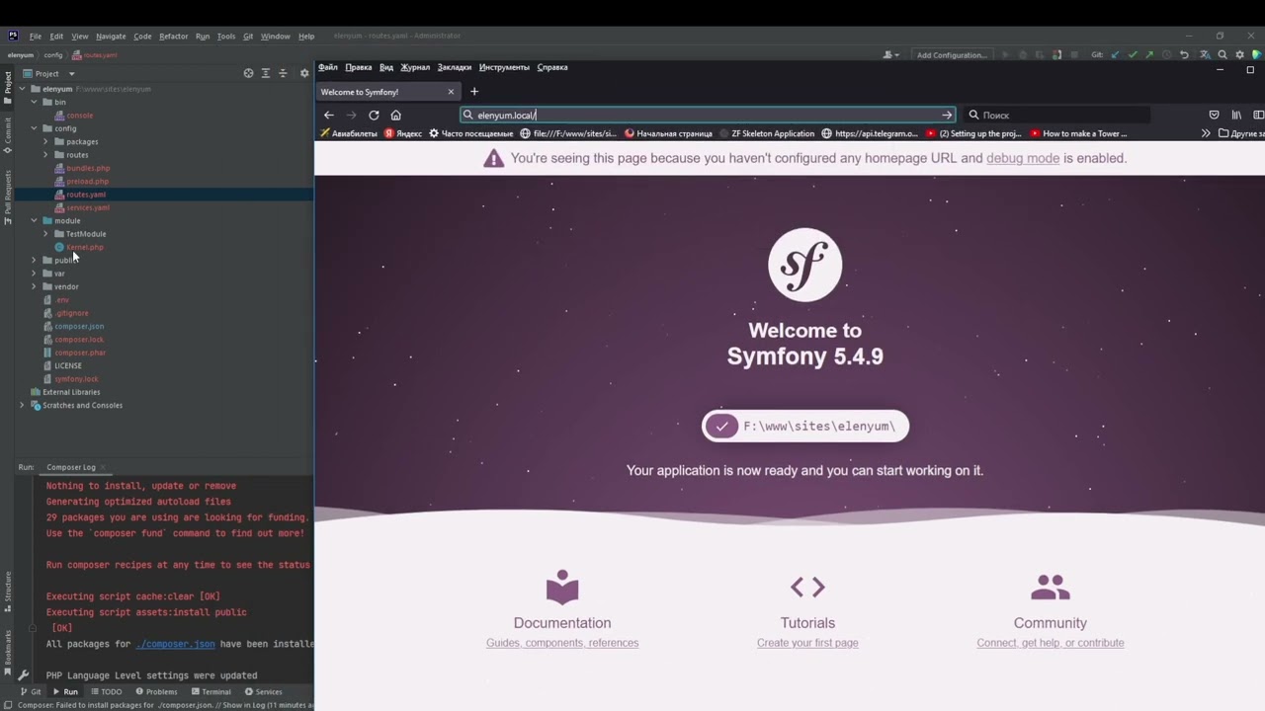This screenshot has height=711, width=1265.
Task: Reload the page in Firefox browser
Action: click(x=374, y=115)
